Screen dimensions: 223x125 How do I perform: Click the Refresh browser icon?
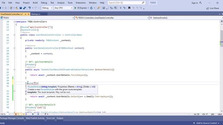[91, 8]
